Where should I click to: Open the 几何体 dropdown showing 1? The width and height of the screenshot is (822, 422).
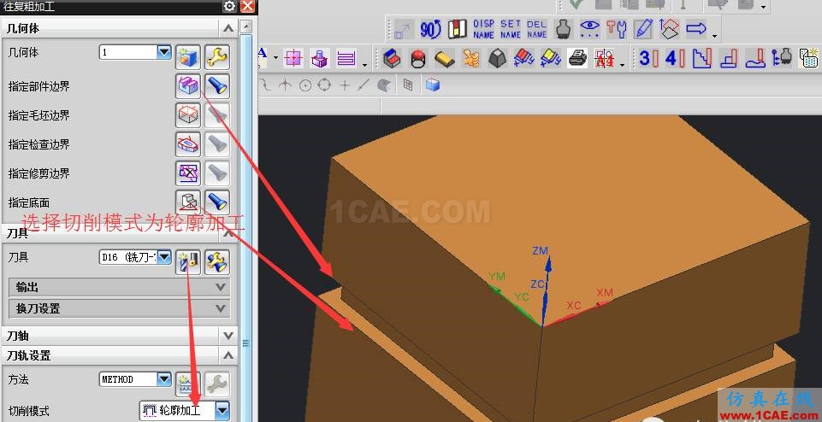164,52
